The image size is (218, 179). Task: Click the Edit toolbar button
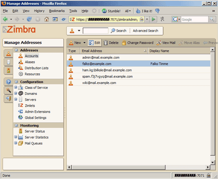(x=95, y=43)
